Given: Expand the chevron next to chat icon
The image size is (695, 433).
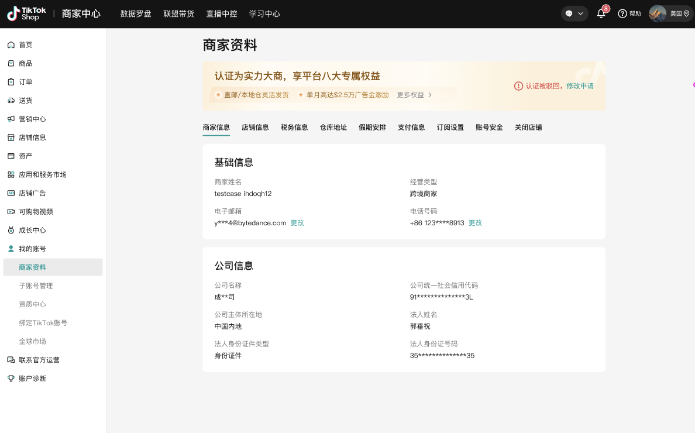Looking at the screenshot, I should click(x=581, y=13).
